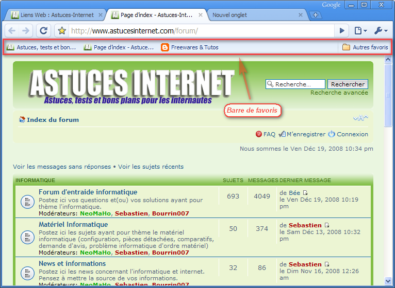
Task: Open Voir les sujets récents
Action: pos(151,167)
